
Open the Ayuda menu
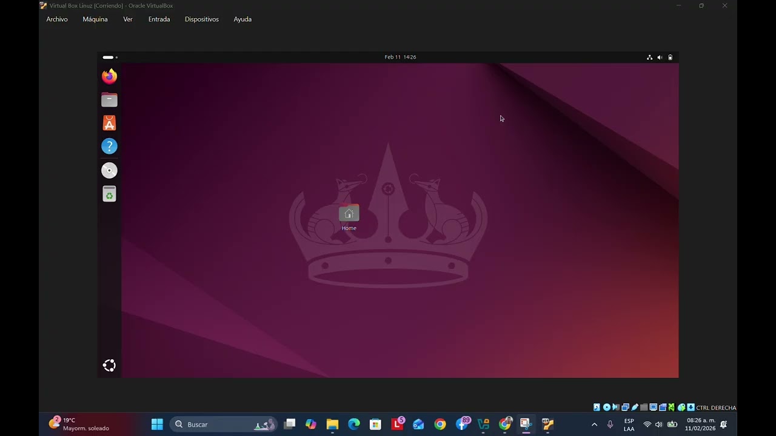coord(242,19)
